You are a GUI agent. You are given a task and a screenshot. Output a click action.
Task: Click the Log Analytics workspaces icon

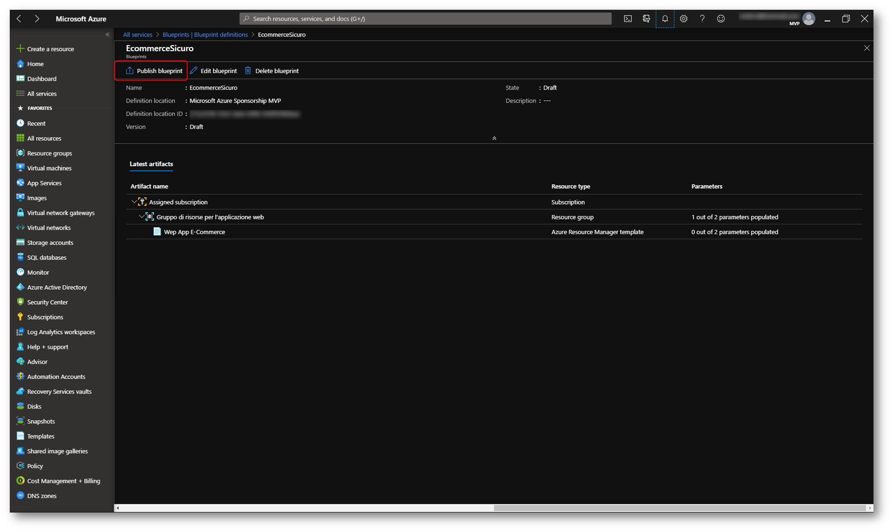[20, 332]
